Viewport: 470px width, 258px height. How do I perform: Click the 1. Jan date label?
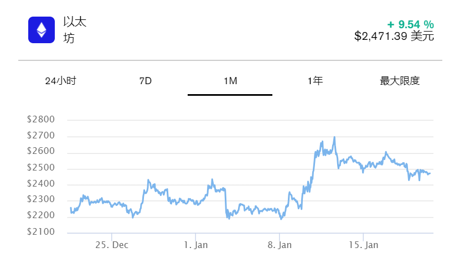click(196, 245)
